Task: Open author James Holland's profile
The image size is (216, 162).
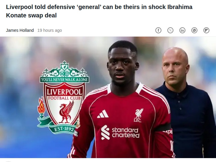Action: click(x=20, y=30)
